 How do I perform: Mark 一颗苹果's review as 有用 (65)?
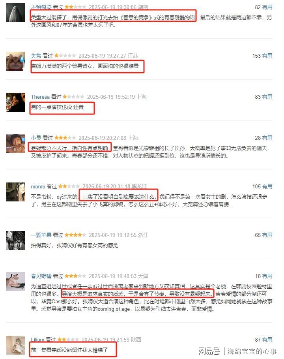tap(267, 235)
